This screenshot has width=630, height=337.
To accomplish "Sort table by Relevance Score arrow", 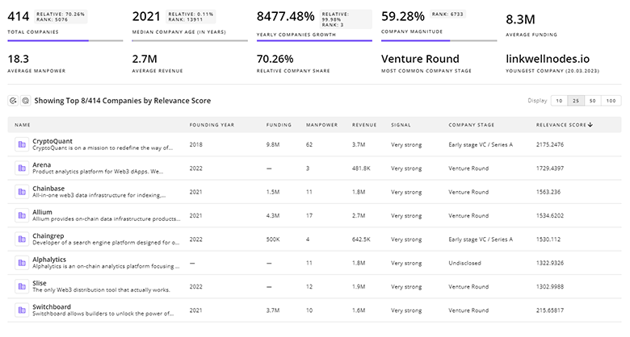I will (590, 125).
